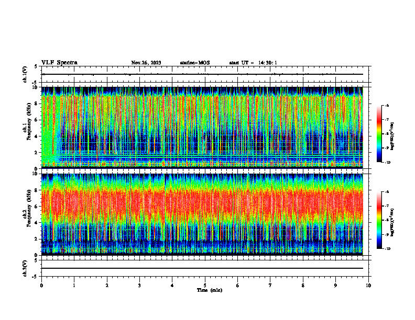Click the ch.2 spectrogram panel

(x=202, y=214)
